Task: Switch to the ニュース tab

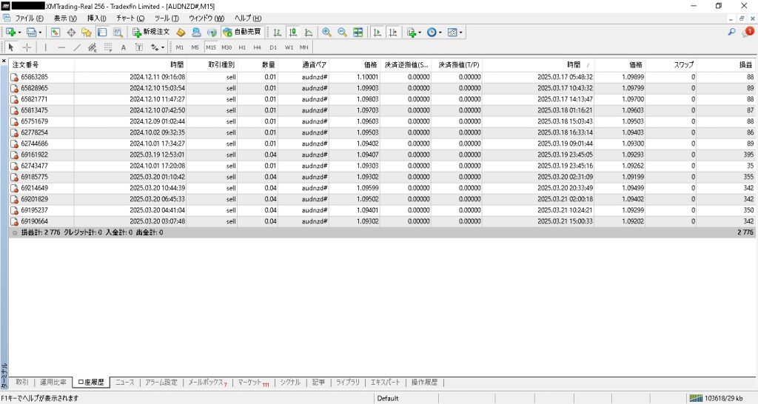Action: pyautogui.click(x=124, y=383)
